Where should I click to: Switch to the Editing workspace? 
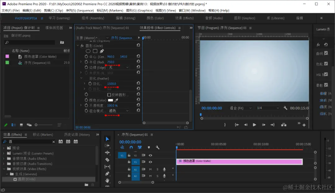pyautogui.click(x=126, y=18)
